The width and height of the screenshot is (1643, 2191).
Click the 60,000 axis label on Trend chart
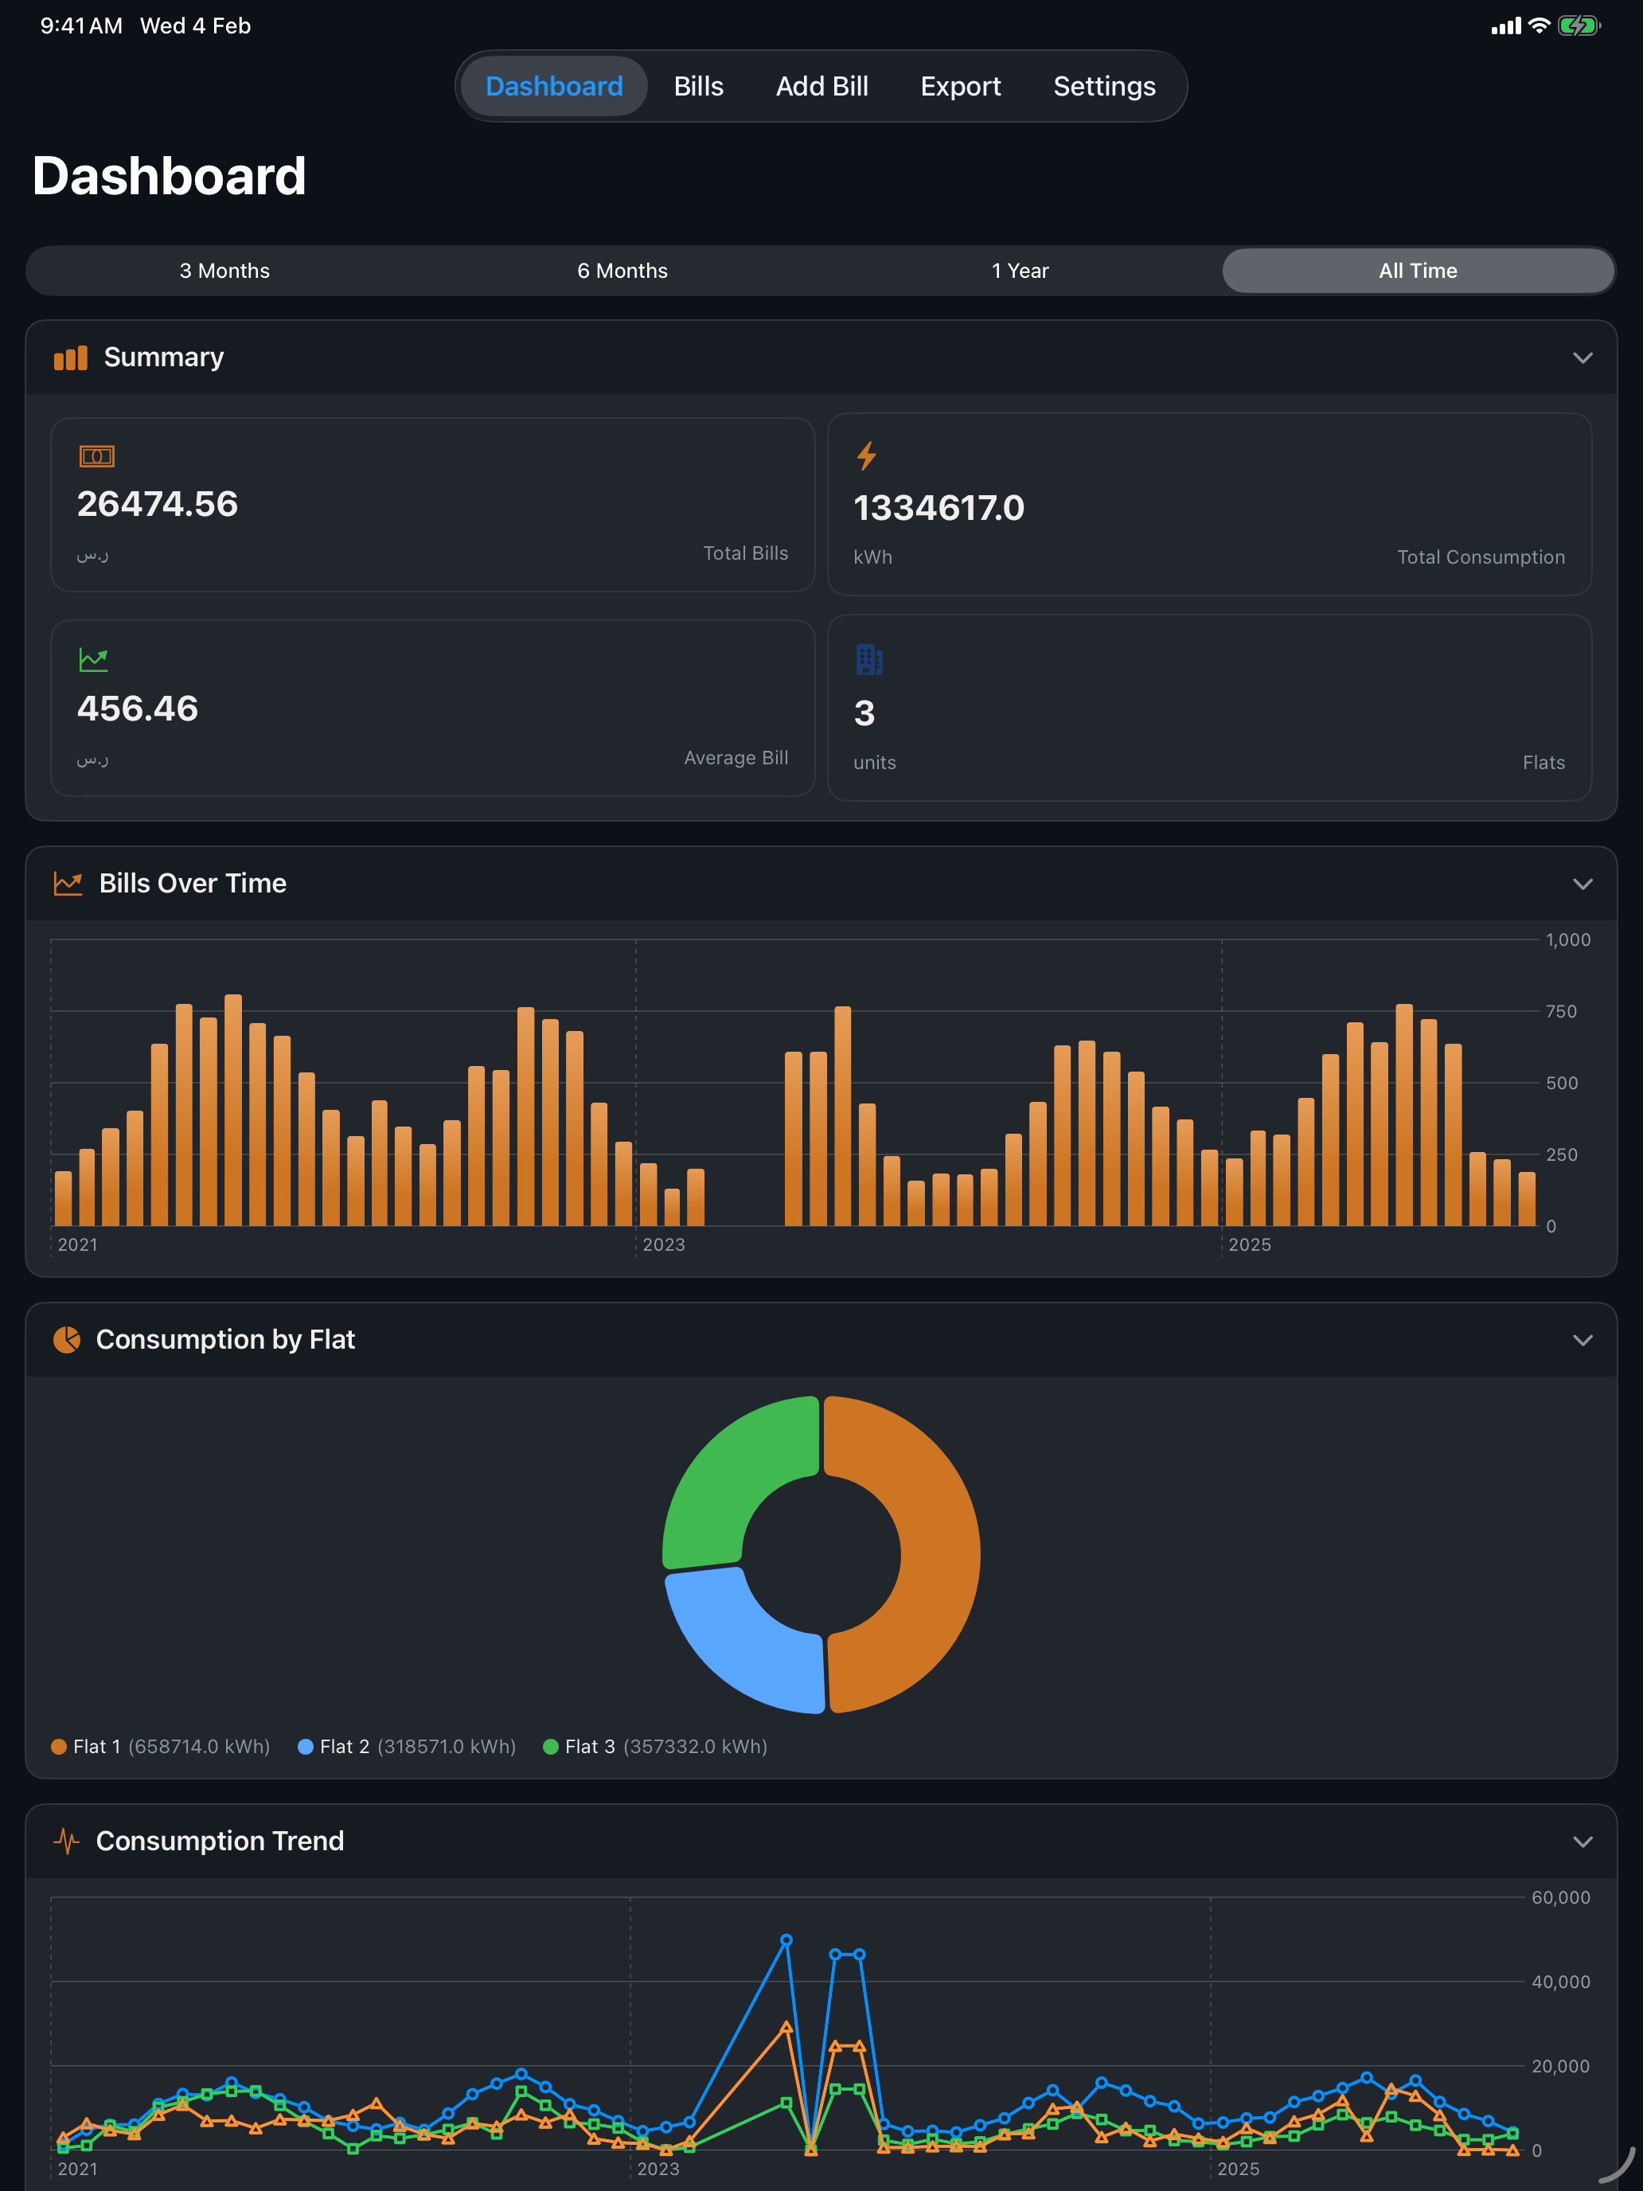(1561, 1898)
